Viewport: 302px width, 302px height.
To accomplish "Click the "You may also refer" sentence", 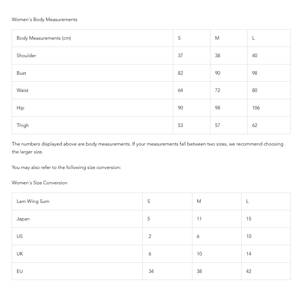I will (66, 168).
